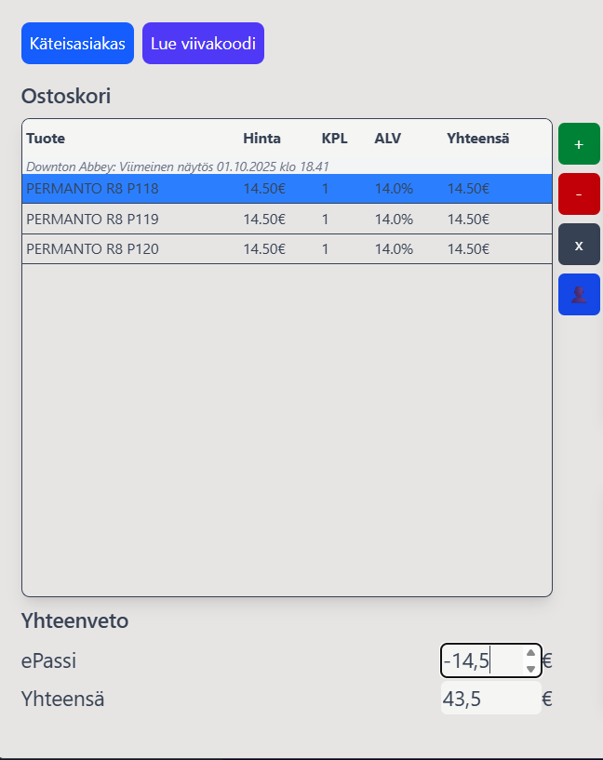This screenshot has width=603, height=760.
Task: Click the Käteisasiakas button
Action: (77, 44)
